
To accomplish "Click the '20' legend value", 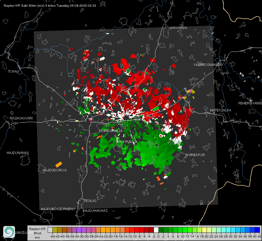I will 207,236.
